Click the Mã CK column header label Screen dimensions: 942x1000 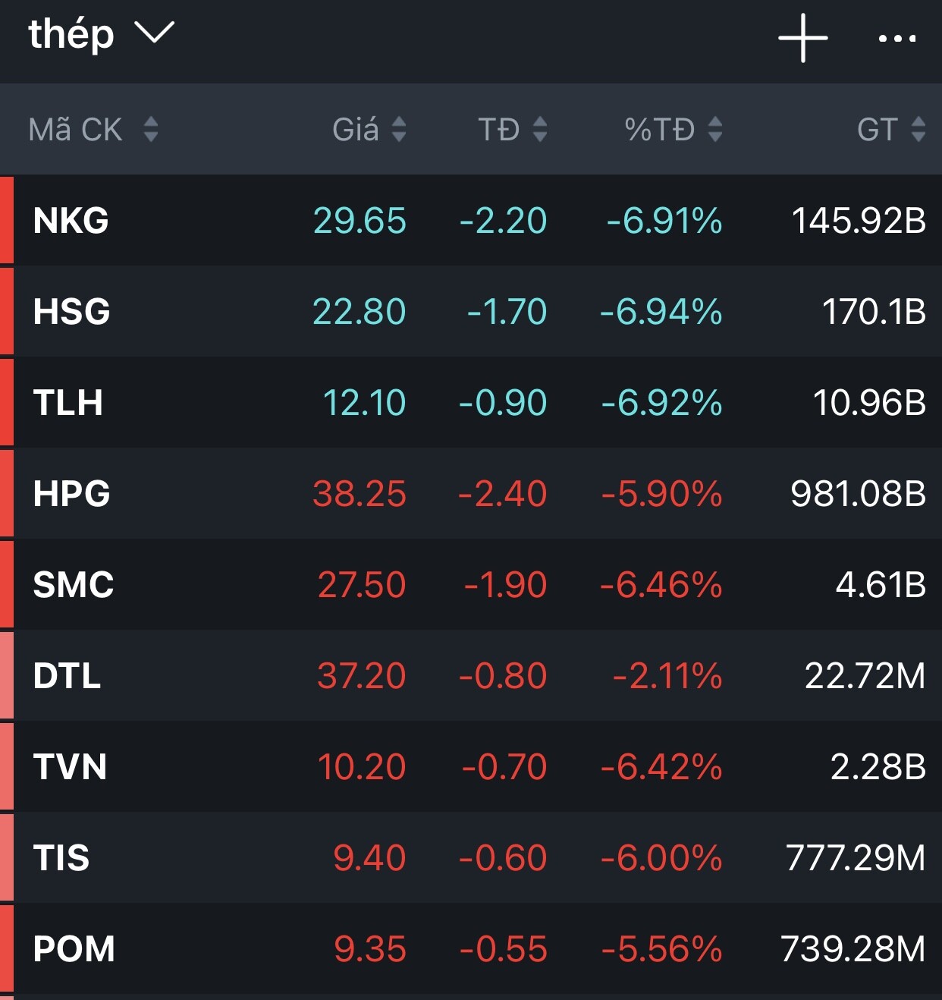click(75, 130)
